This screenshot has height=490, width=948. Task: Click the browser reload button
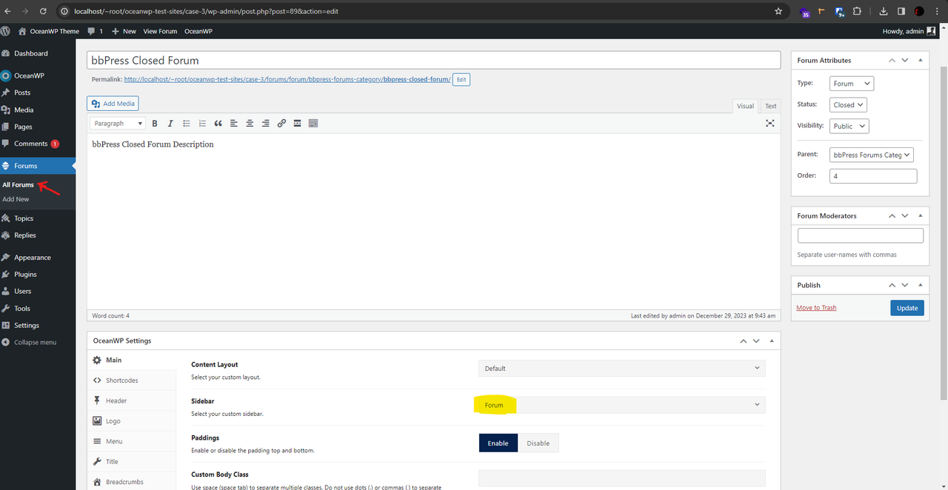[43, 11]
